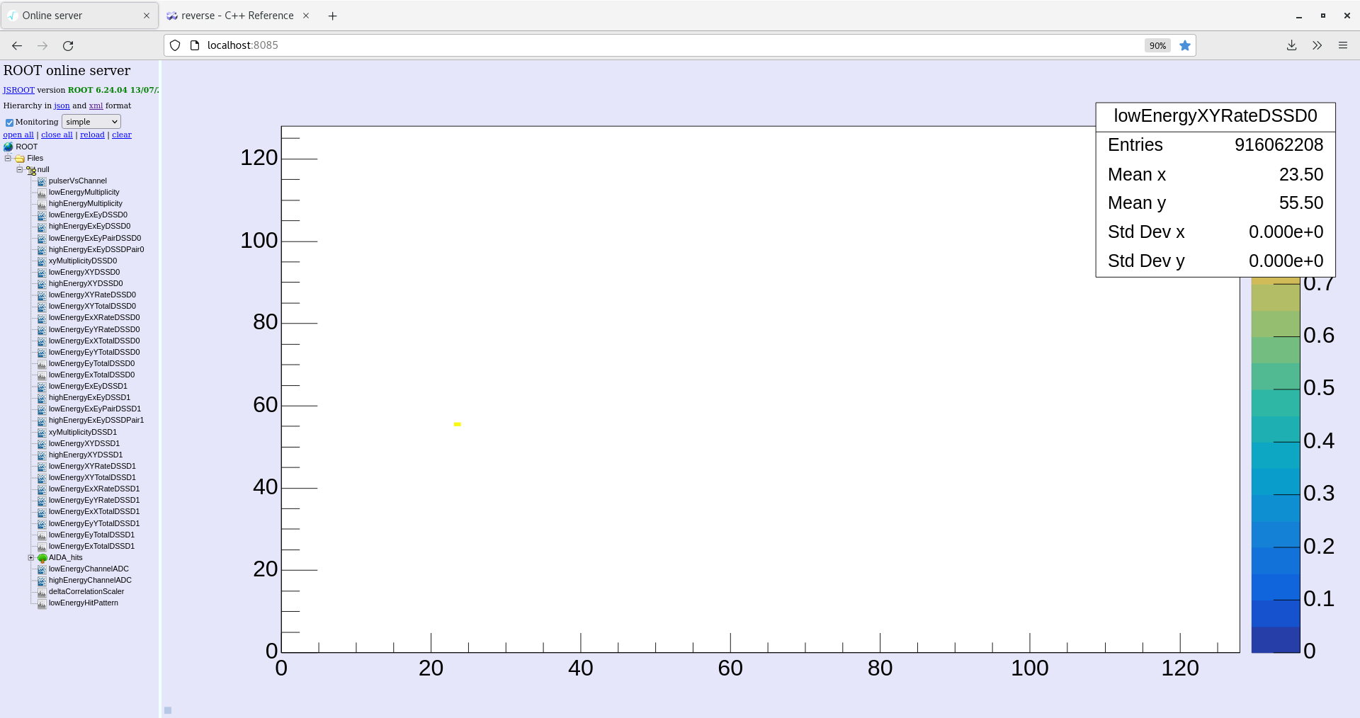
Task: Open the tracking protection shield icon
Action: pos(175,45)
